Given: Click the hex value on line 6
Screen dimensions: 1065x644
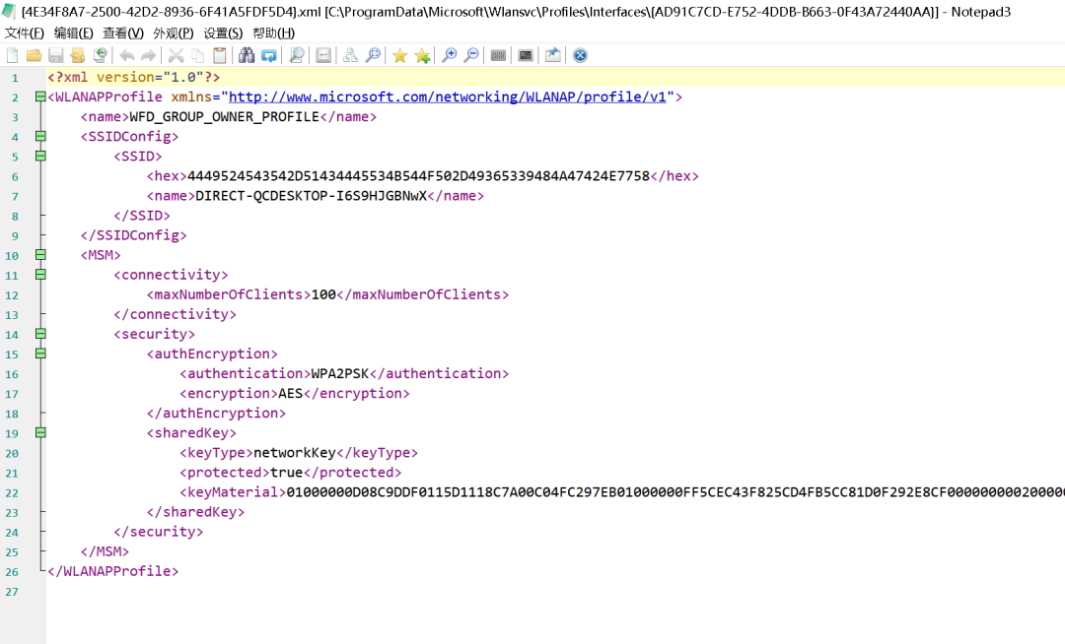Looking at the screenshot, I should click(x=418, y=176).
